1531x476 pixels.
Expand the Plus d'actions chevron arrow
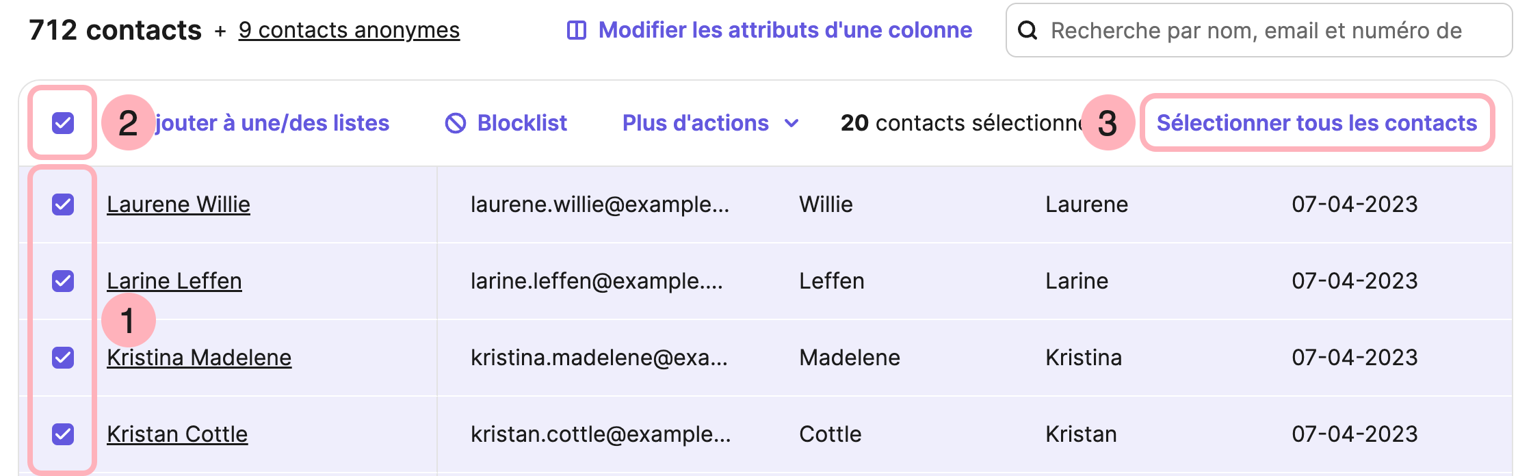tap(793, 124)
